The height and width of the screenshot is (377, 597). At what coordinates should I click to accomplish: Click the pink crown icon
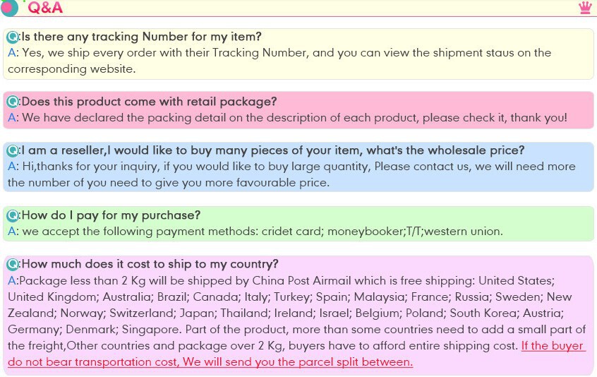pyautogui.click(x=585, y=7)
